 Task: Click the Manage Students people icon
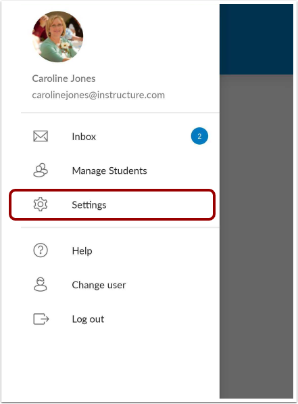click(41, 170)
